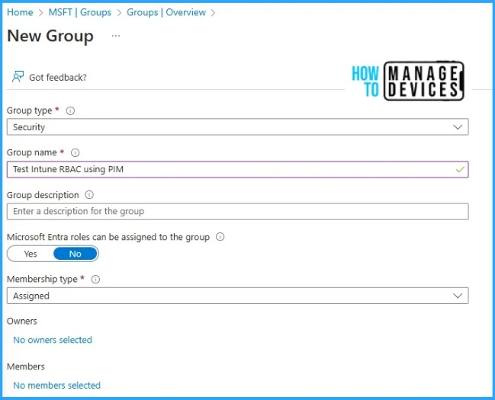Open info icon for Microsoft Entra roles setting
Image resolution: width=495 pixels, height=400 pixels.
point(220,237)
